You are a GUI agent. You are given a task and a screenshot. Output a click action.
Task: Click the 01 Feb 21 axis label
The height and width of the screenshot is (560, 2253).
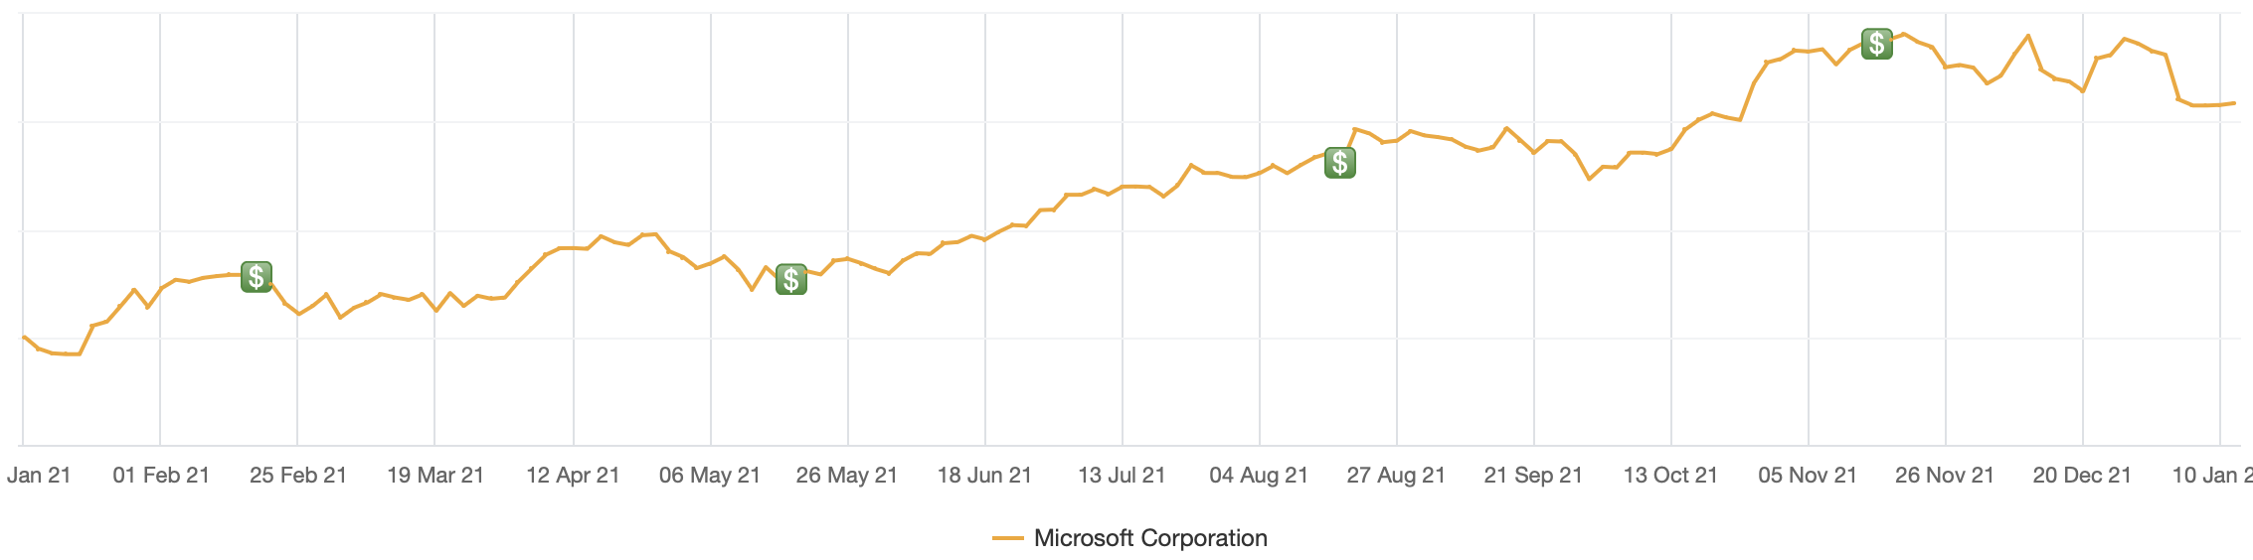161,476
